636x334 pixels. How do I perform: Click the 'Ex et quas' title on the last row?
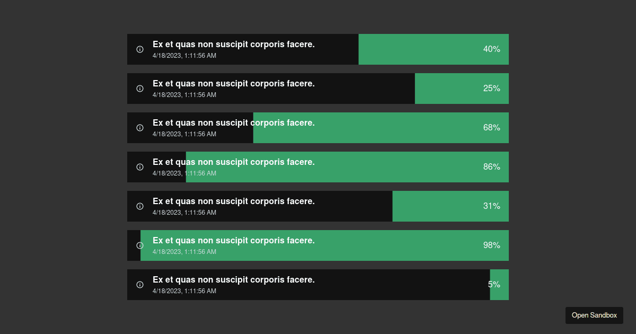[x=234, y=280]
